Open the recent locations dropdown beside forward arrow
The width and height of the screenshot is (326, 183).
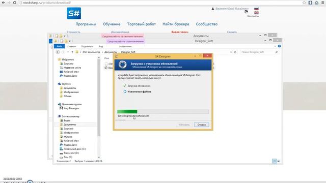68,52
